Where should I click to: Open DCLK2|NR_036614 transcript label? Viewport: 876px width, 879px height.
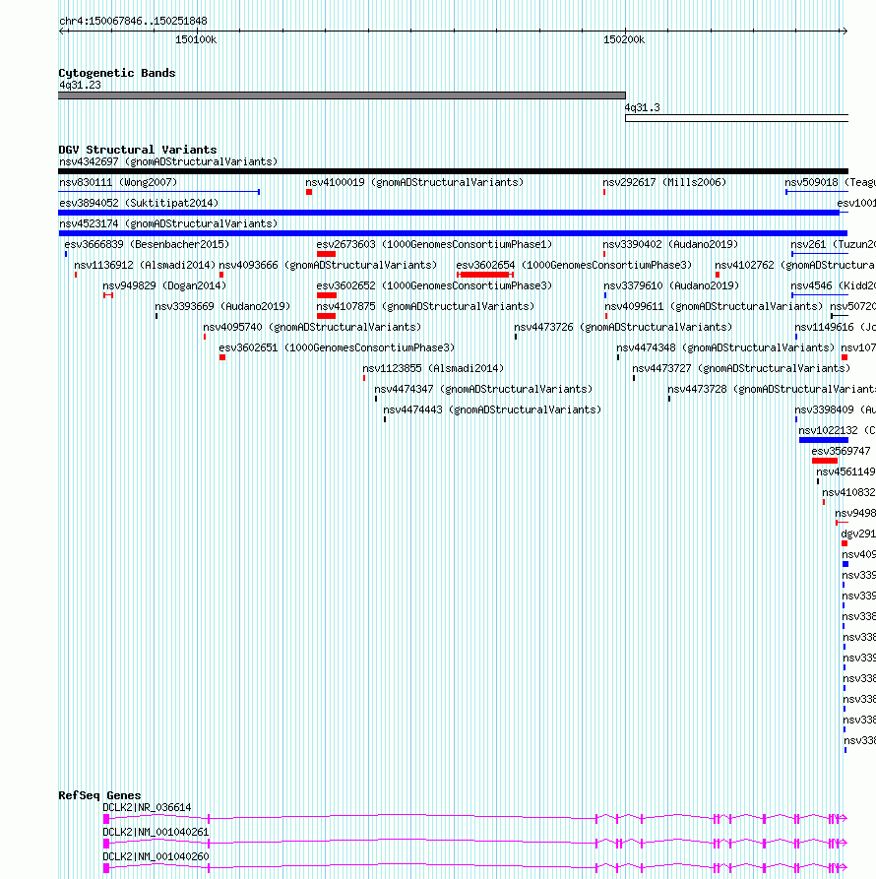click(147, 808)
